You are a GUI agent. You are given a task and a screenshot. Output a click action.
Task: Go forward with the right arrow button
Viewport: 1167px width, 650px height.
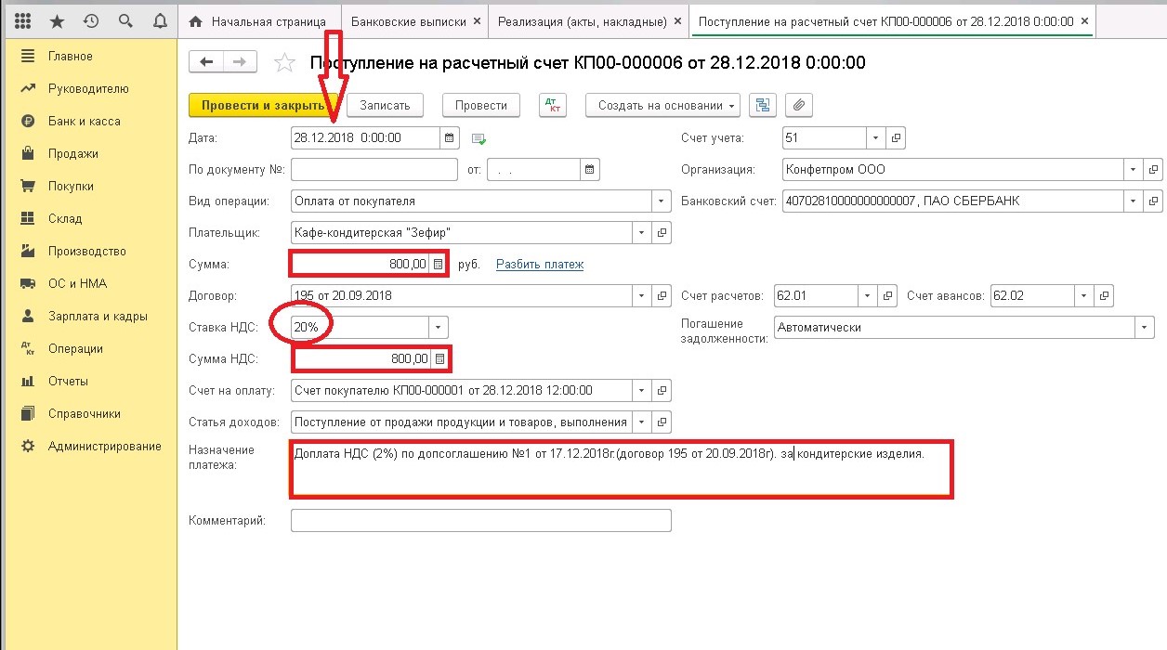click(x=240, y=61)
